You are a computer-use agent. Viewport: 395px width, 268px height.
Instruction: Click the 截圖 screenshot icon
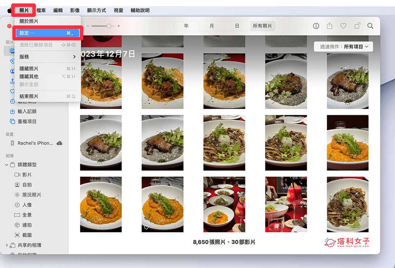pos(17,235)
